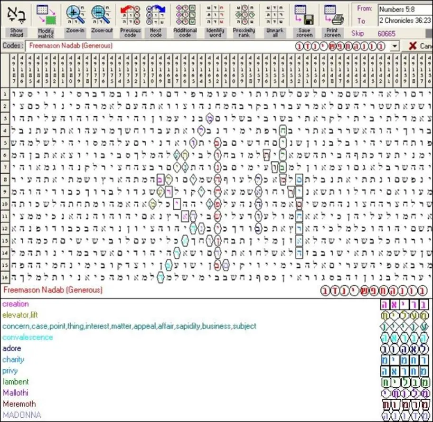Click the Hebrew letters beside 'charity'
This screenshot has width=433, height=422.
click(x=405, y=360)
